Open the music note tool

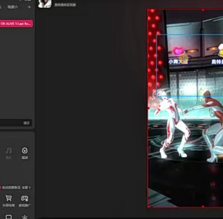8,150
